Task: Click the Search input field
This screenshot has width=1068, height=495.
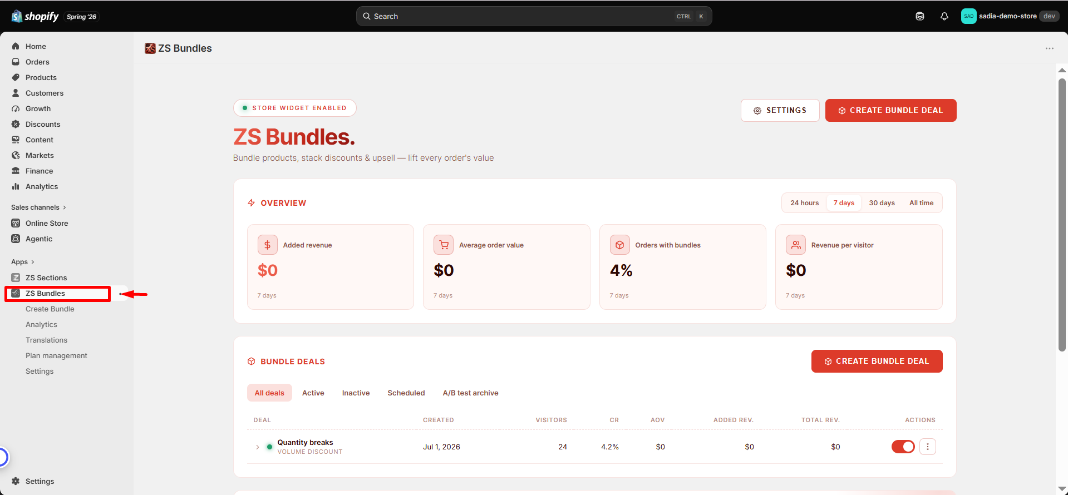Action: 534,16
